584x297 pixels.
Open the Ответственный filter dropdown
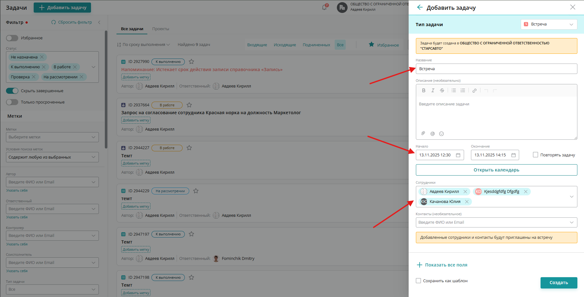coord(52,209)
